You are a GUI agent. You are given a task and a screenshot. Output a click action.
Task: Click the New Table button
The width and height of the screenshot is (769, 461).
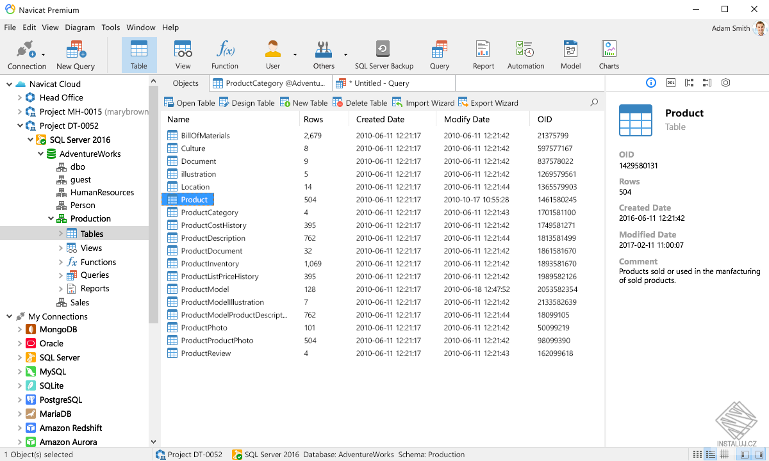pos(304,102)
